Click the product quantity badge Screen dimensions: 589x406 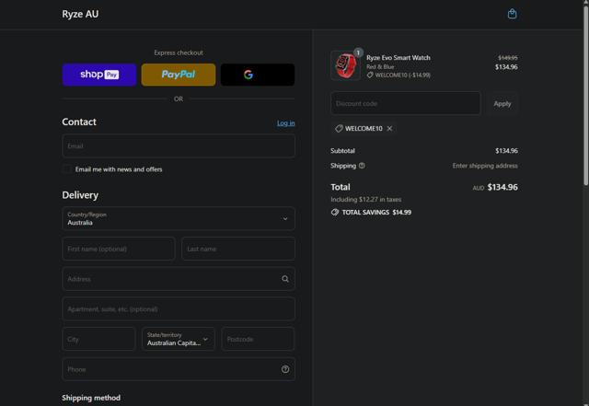(x=358, y=52)
